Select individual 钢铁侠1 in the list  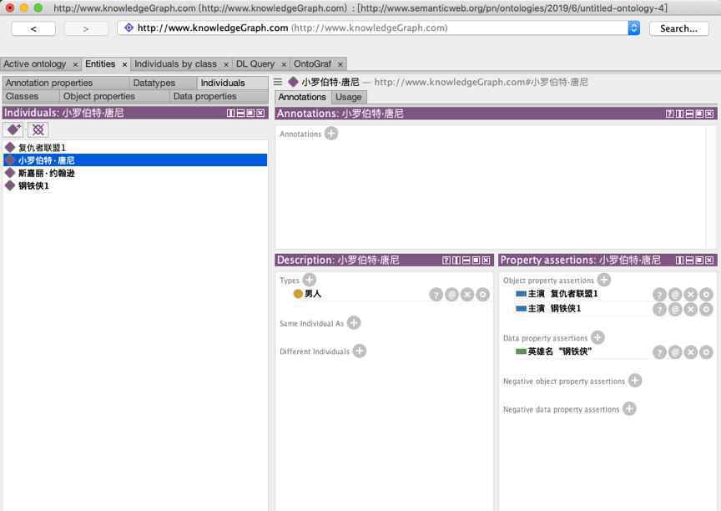coord(135,186)
